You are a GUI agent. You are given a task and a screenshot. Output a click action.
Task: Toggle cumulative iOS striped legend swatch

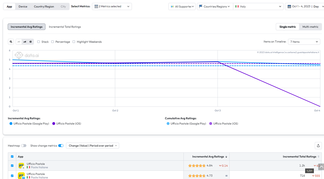tap(211, 124)
